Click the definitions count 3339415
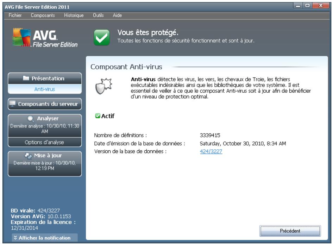 [210, 135]
